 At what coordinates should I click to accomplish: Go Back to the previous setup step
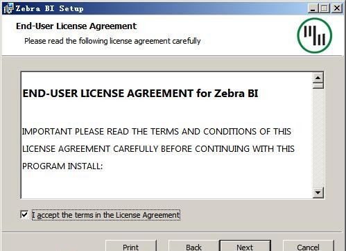click(193, 246)
